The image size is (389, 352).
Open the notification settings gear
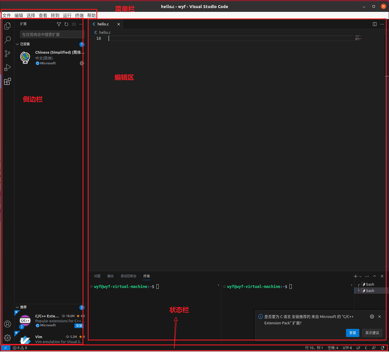[x=372, y=317]
